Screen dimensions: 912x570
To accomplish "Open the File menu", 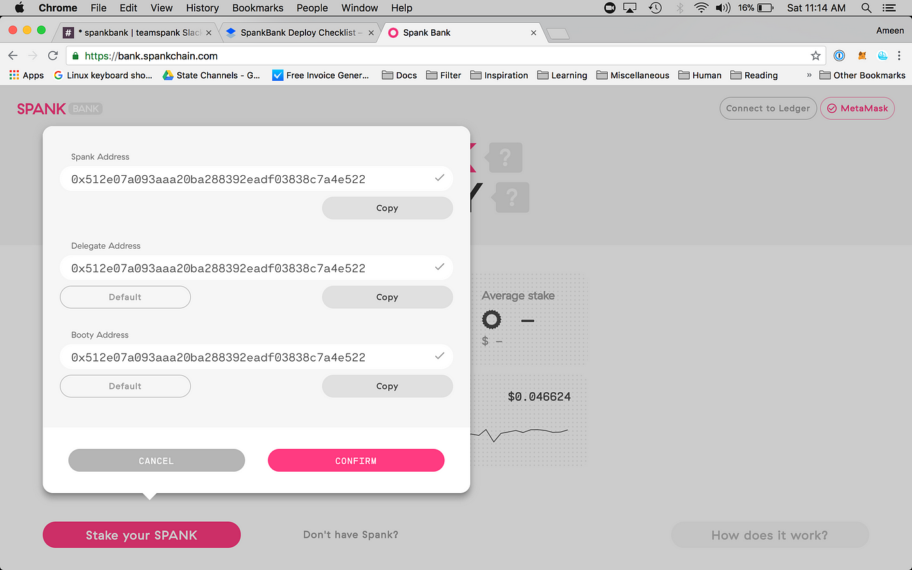I will tap(98, 8).
